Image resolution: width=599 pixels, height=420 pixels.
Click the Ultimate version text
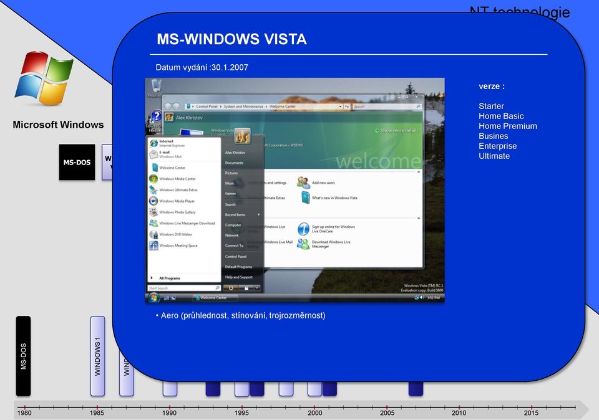coord(494,156)
